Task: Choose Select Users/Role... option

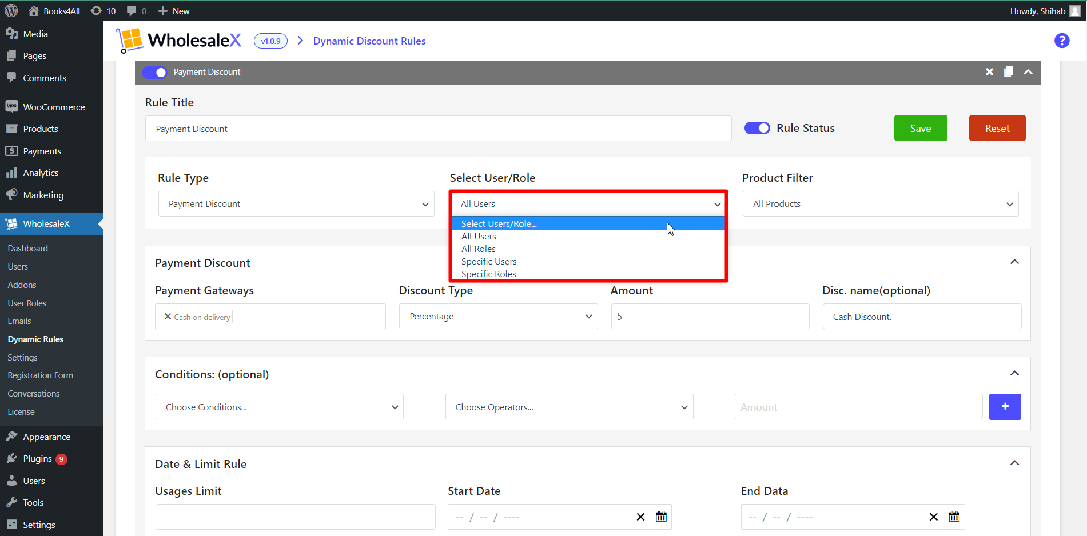Action: tap(588, 223)
